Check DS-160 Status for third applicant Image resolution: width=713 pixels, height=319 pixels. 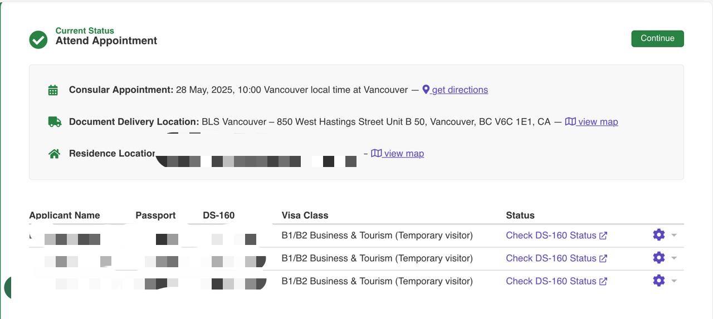pos(556,281)
